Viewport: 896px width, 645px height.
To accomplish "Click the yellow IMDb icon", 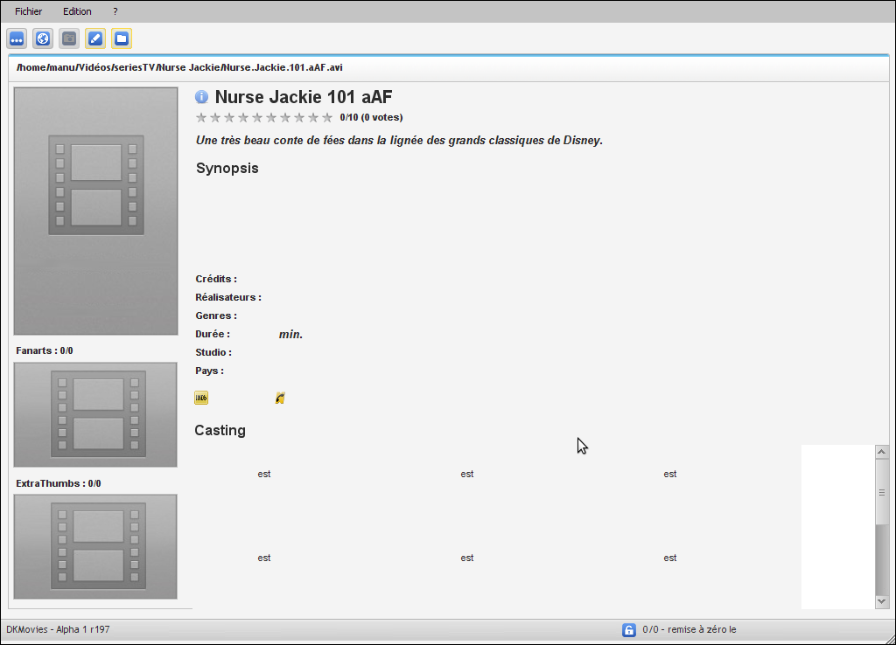I will [201, 398].
